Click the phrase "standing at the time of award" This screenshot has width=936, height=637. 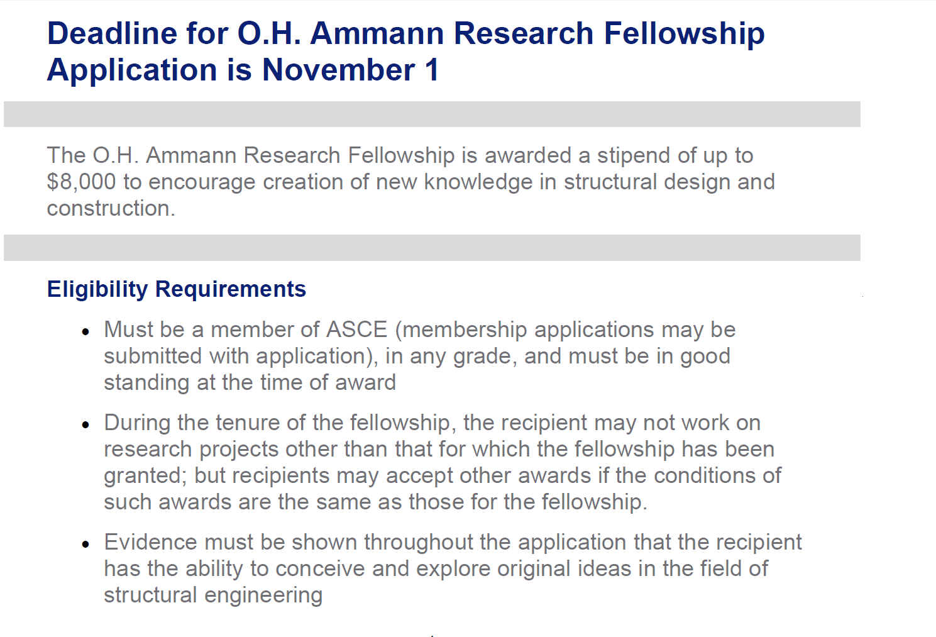250,382
